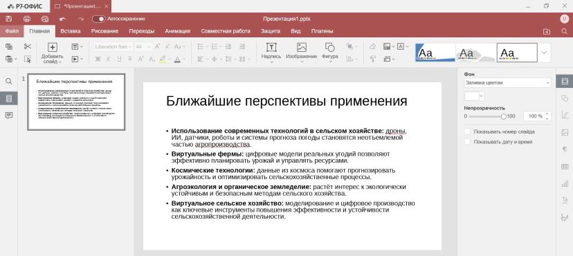Go to the Р7-ОФИС home tab

pyautogui.click(x=25, y=6)
